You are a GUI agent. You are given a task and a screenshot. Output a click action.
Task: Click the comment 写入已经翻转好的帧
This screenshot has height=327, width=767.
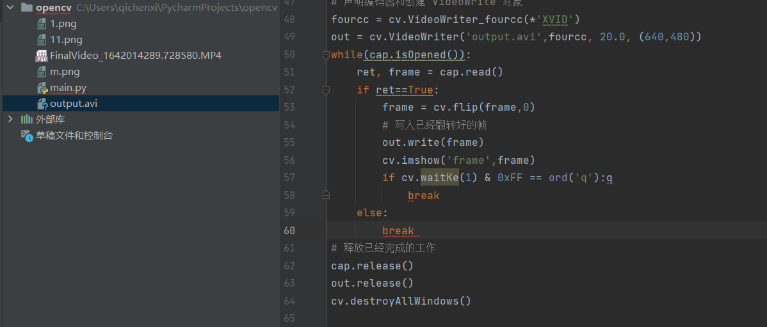tap(434, 125)
